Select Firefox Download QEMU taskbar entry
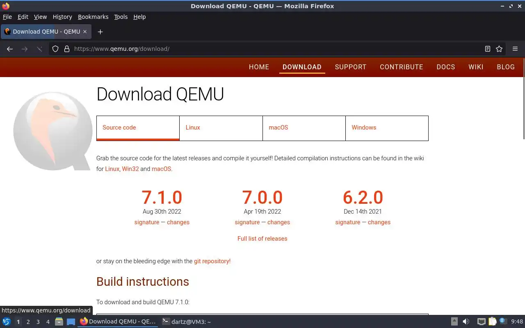525x328 pixels. (x=118, y=321)
